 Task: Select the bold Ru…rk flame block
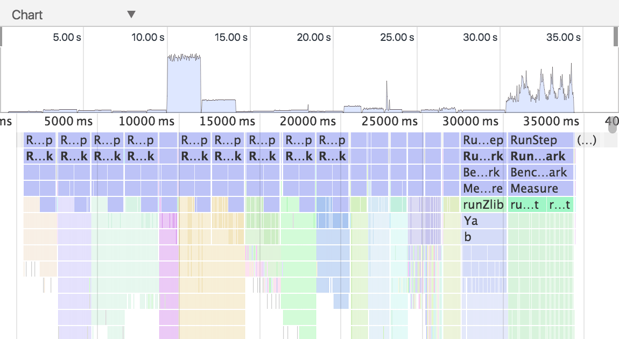click(x=483, y=156)
